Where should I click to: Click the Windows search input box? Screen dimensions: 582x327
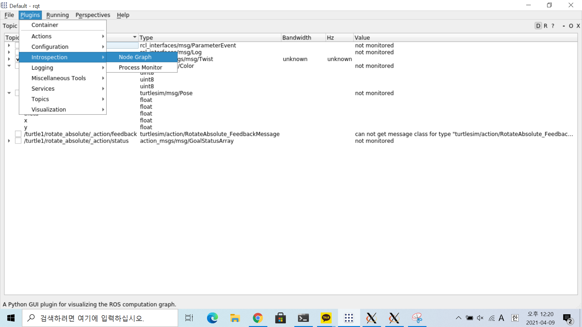click(x=100, y=318)
